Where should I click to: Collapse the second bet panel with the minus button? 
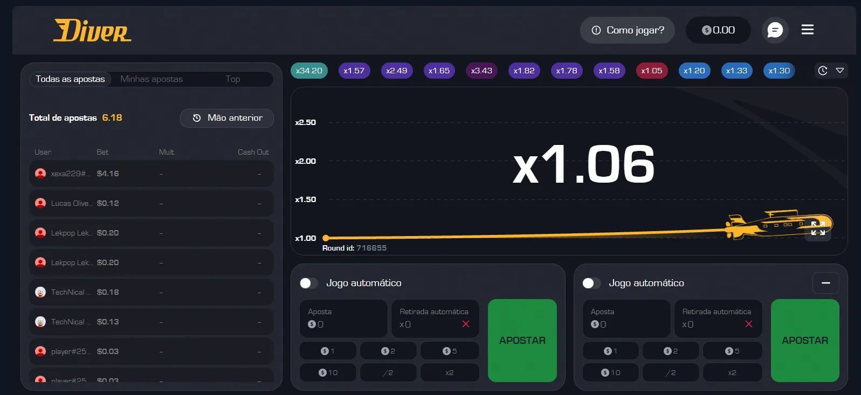pos(825,283)
